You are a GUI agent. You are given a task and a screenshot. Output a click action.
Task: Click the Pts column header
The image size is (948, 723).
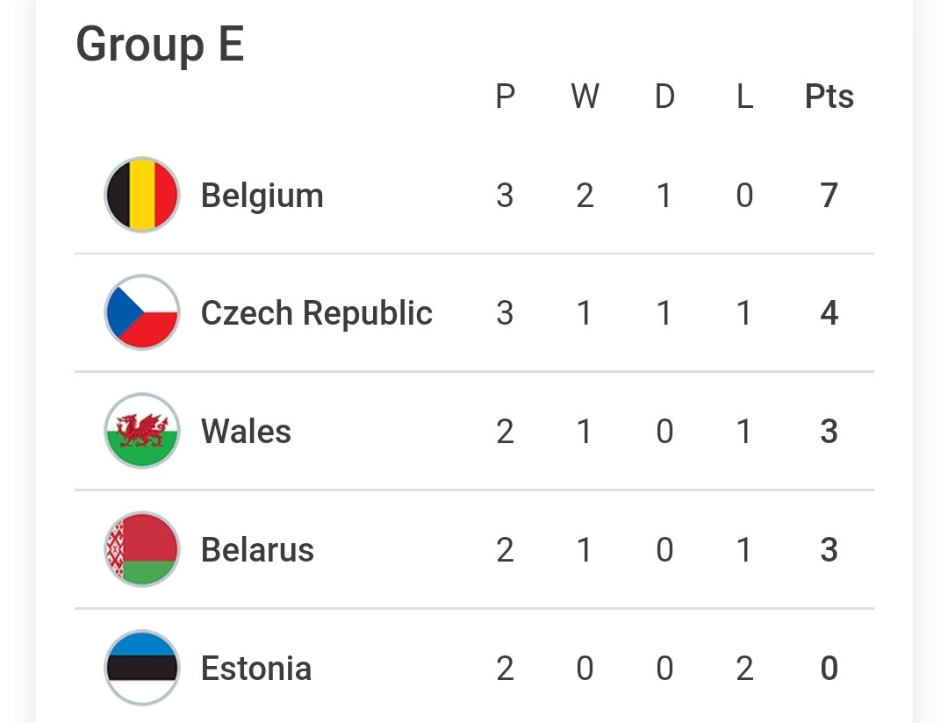pos(829,97)
